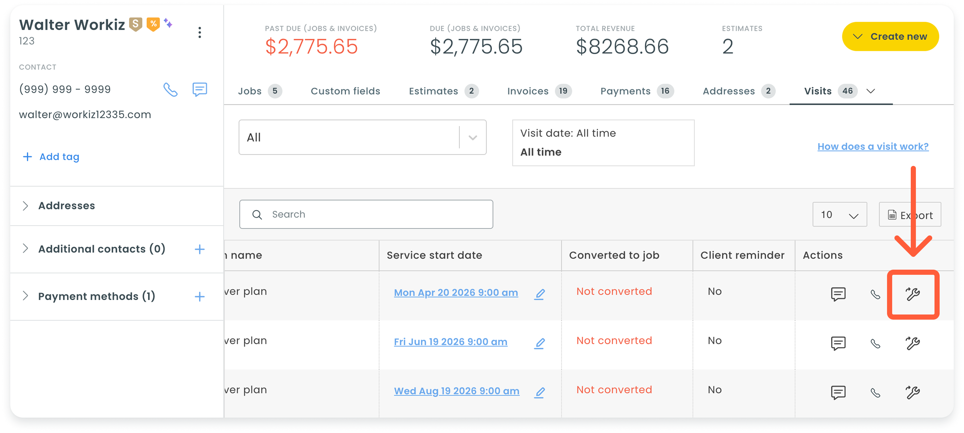Click the sparkle AI icon by the client name

pos(168,23)
